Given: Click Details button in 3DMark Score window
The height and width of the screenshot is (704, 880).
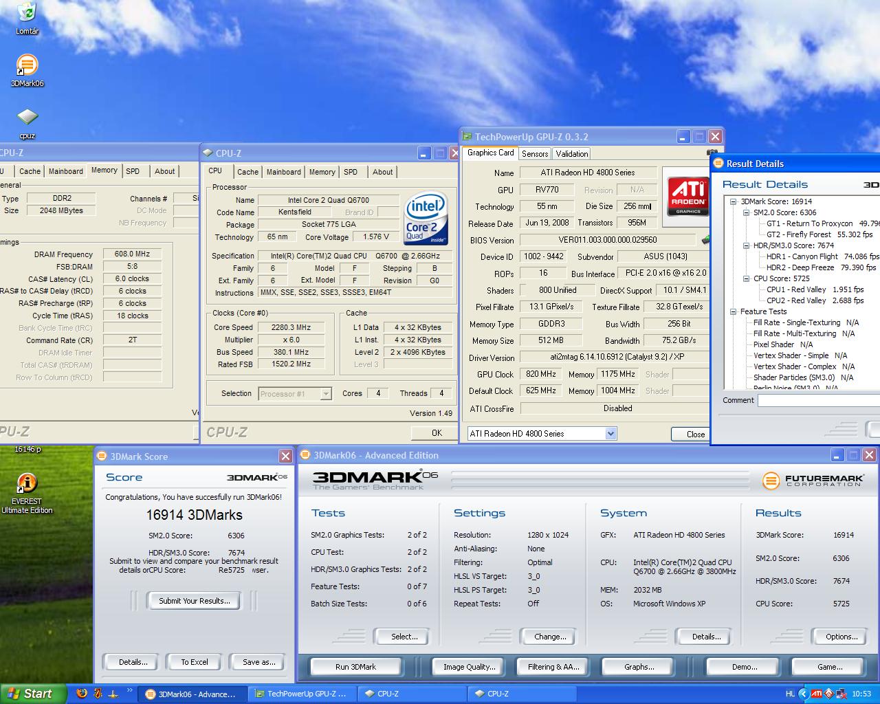Looking at the screenshot, I should click(x=133, y=662).
